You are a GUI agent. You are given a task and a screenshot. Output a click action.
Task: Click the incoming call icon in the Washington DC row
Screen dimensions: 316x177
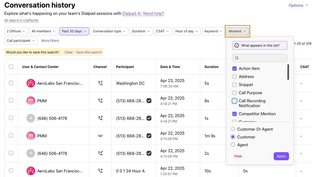[x=100, y=83]
